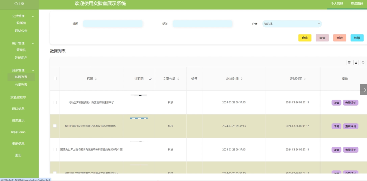Screen dimensions: 367x181
Task: Sort by 新增时间 column arrows
Action: pos(241,79)
